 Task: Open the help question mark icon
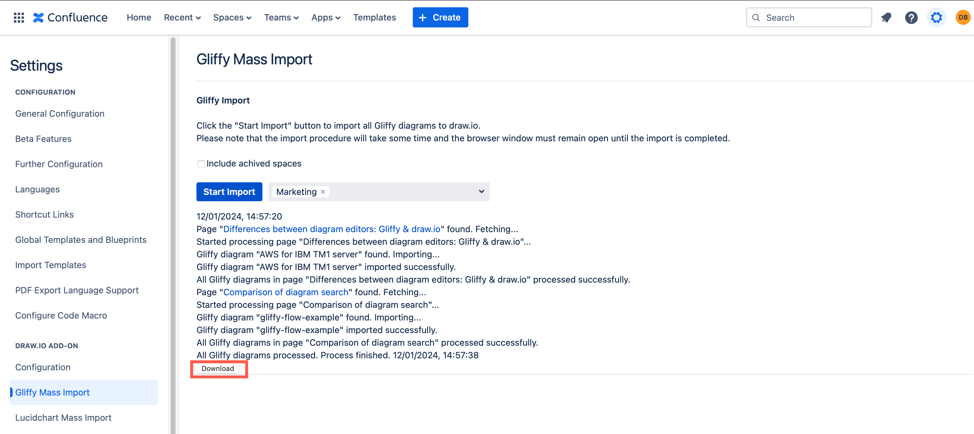pos(911,17)
